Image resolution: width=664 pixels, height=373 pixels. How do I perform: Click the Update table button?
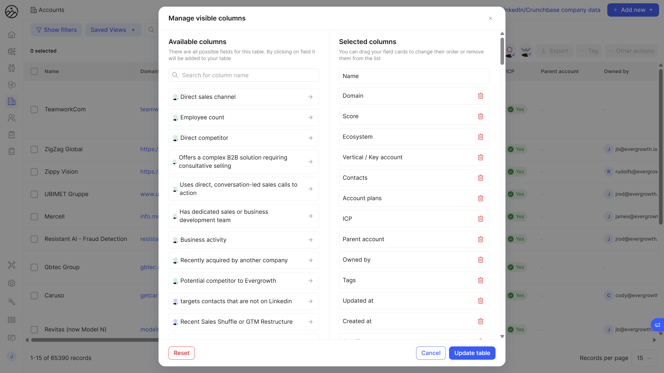472,353
